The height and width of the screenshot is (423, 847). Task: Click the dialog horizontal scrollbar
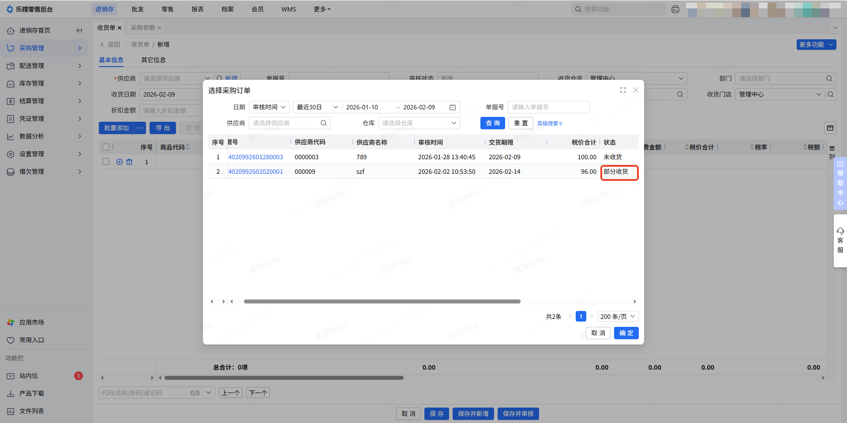382,302
